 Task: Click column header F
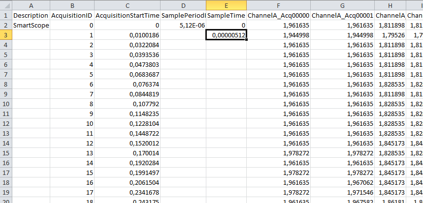pyautogui.click(x=278, y=5)
